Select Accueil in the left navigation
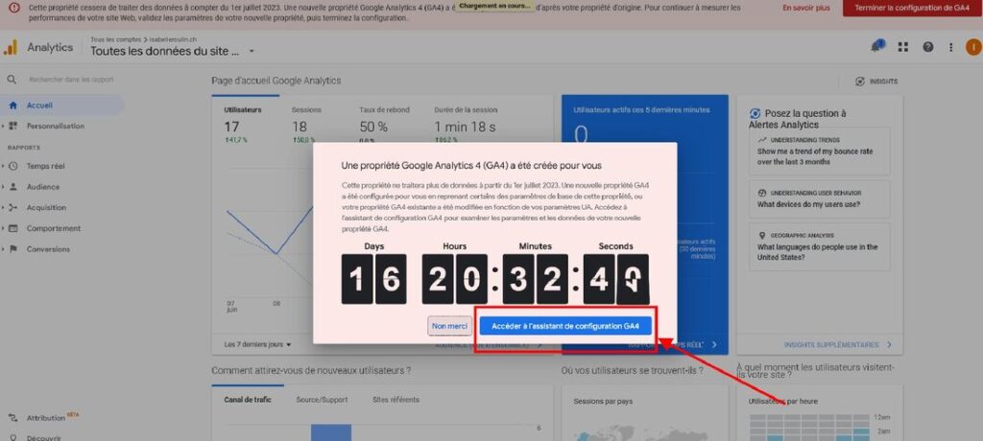983x441 pixels. pyautogui.click(x=40, y=105)
